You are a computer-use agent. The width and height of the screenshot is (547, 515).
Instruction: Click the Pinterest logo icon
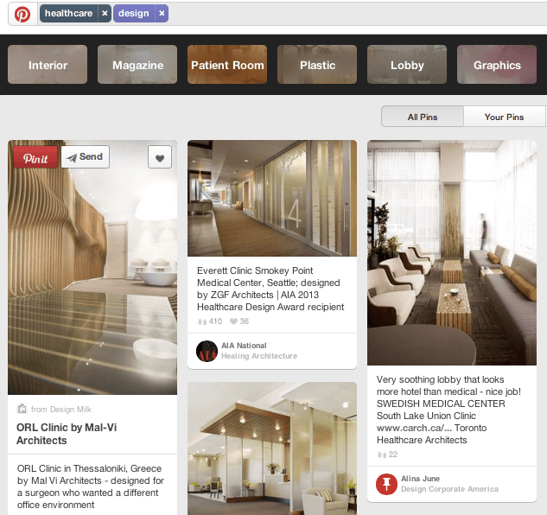22,14
